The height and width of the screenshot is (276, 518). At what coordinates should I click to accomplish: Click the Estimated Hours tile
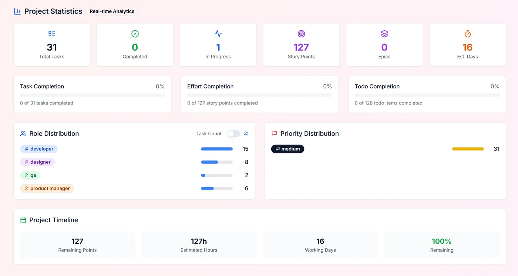pos(199,245)
